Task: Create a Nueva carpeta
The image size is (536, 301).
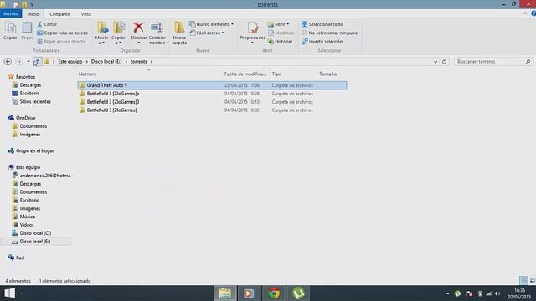Action: pyautogui.click(x=179, y=33)
